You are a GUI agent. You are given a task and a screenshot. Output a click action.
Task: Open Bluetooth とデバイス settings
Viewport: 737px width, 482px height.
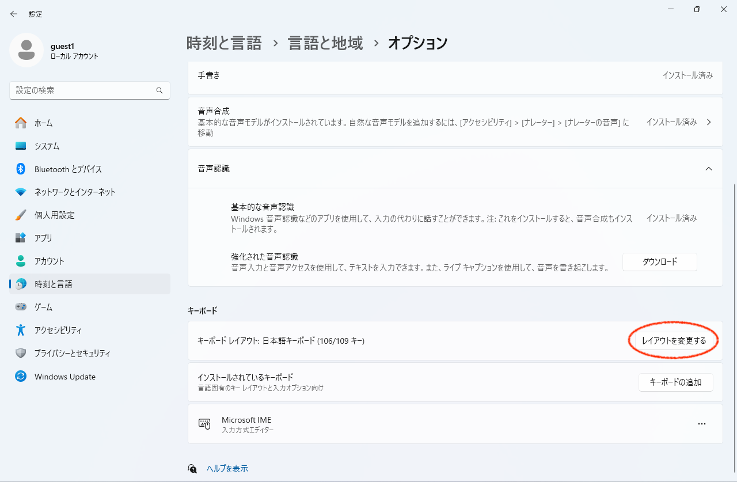coord(90,169)
